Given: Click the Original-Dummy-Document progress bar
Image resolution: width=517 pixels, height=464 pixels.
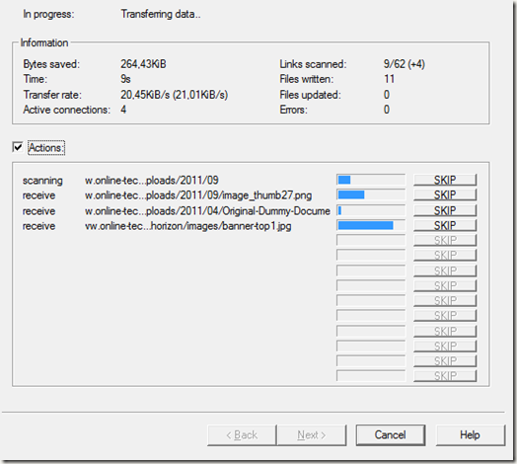Looking at the screenshot, I should 371,210.
